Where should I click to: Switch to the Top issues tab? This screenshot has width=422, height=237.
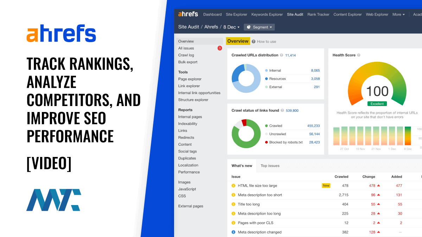(270, 165)
